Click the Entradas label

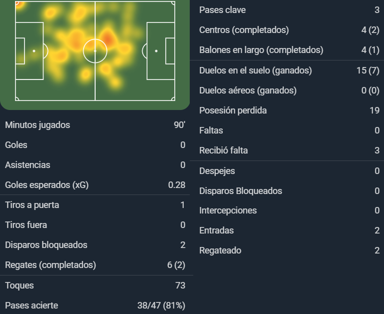pos(216,230)
